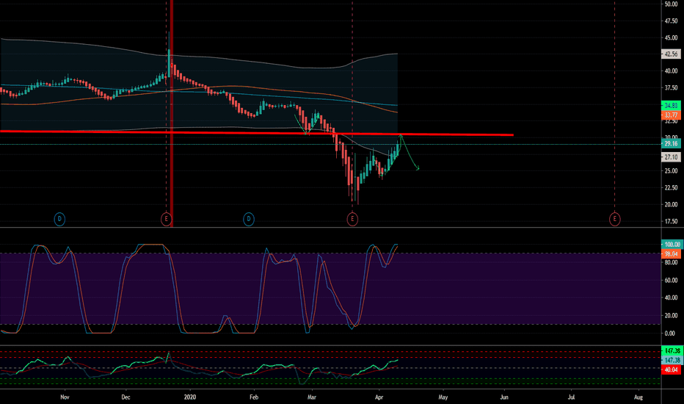684x404 pixels.
Task: Click the Apr label on the time axis
Action: point(379,397)
